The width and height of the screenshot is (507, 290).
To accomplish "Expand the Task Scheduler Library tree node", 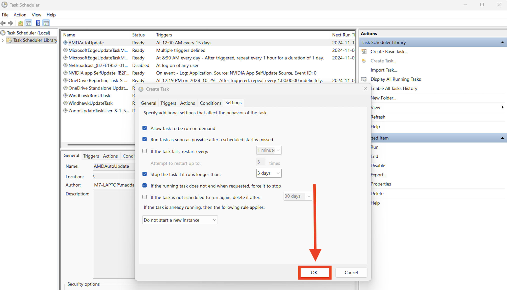I will click(3, 40).
